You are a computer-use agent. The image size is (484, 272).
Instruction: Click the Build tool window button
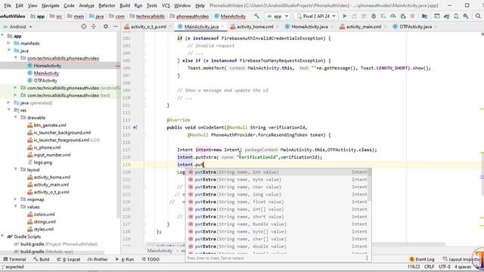click(x=42, y=259)
